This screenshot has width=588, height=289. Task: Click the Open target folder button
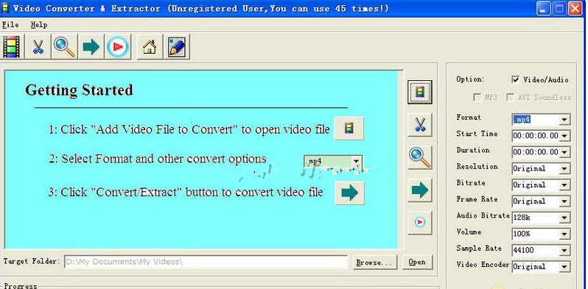(417, 263)
